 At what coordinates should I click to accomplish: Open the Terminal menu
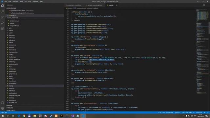(35, 2)
